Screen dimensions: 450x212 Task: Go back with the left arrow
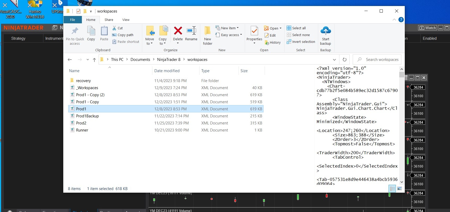tap(70, 60)
